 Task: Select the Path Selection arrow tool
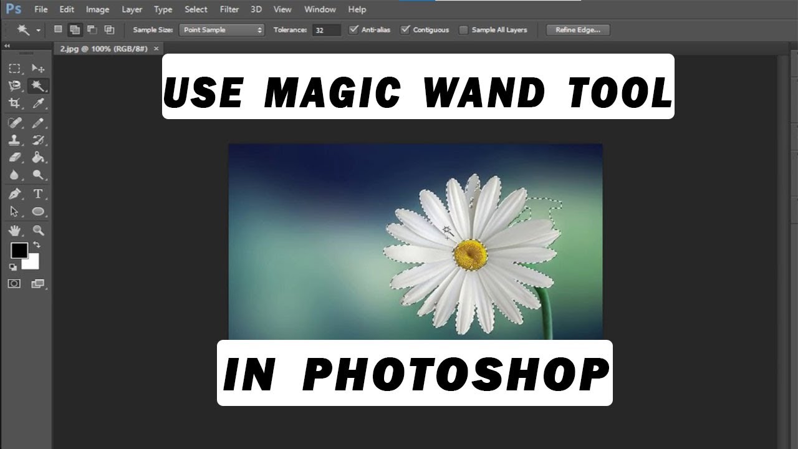(14, 211)
